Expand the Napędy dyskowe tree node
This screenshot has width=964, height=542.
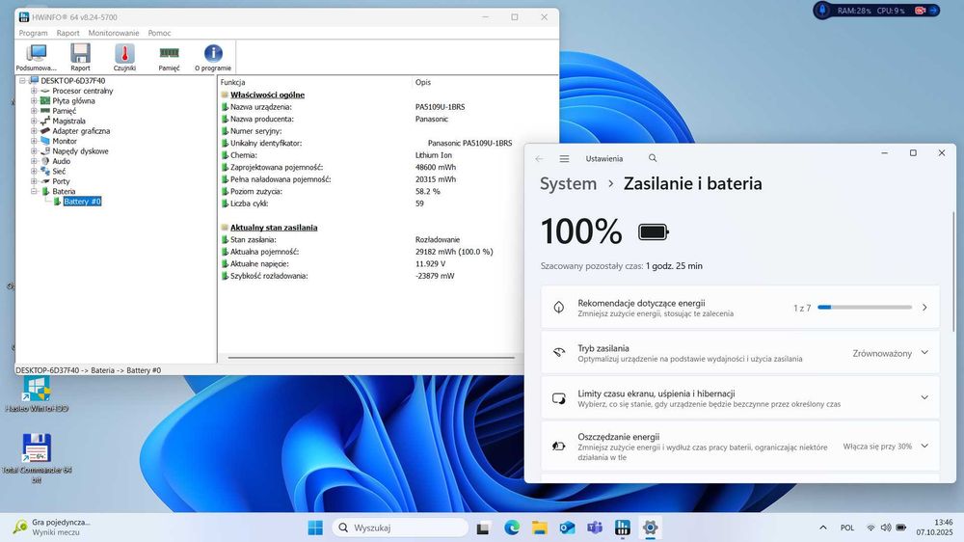35,151
